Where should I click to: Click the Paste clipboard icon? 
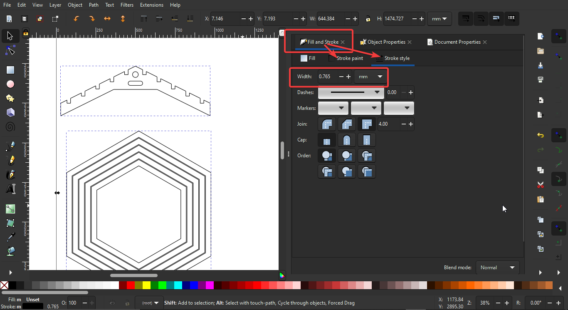coord(540,199)
